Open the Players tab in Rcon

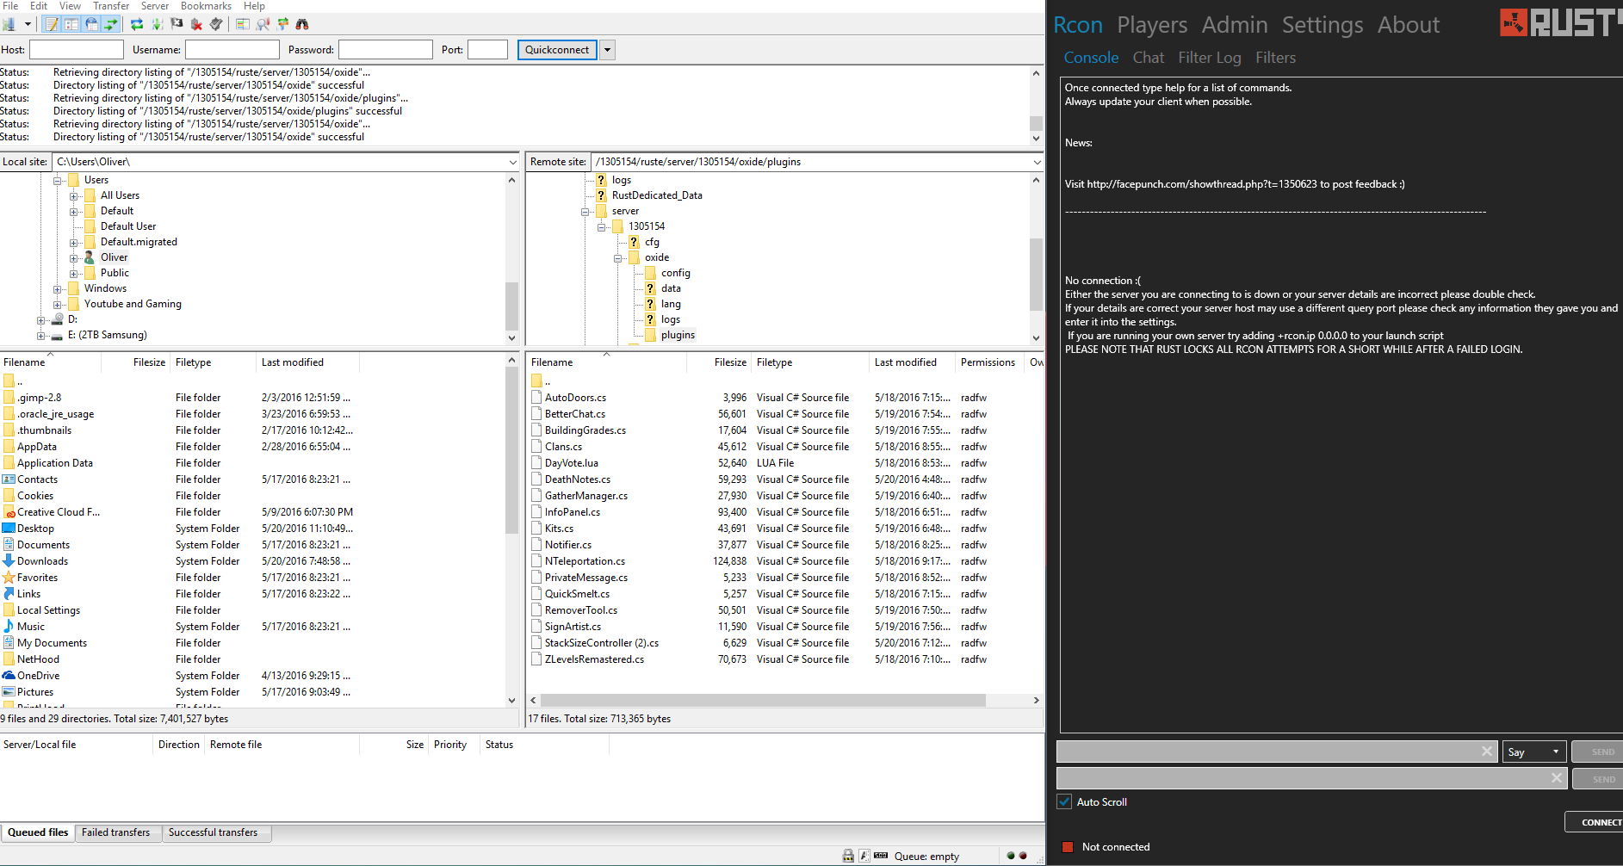pos(1152,25)
